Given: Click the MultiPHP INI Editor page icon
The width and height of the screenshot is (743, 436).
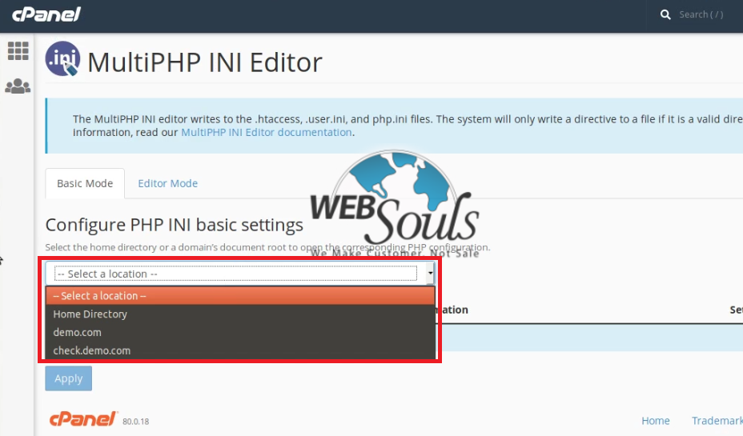Looking at the screenshot, I should [62, 58].
